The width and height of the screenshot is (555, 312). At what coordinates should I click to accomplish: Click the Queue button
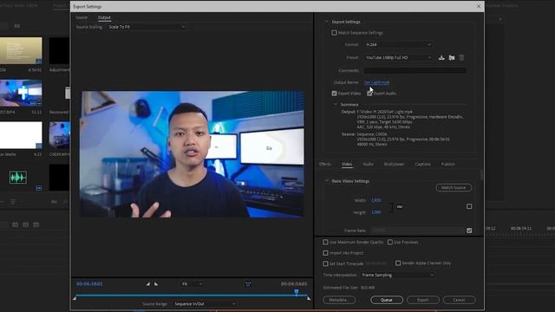(387, 300)
